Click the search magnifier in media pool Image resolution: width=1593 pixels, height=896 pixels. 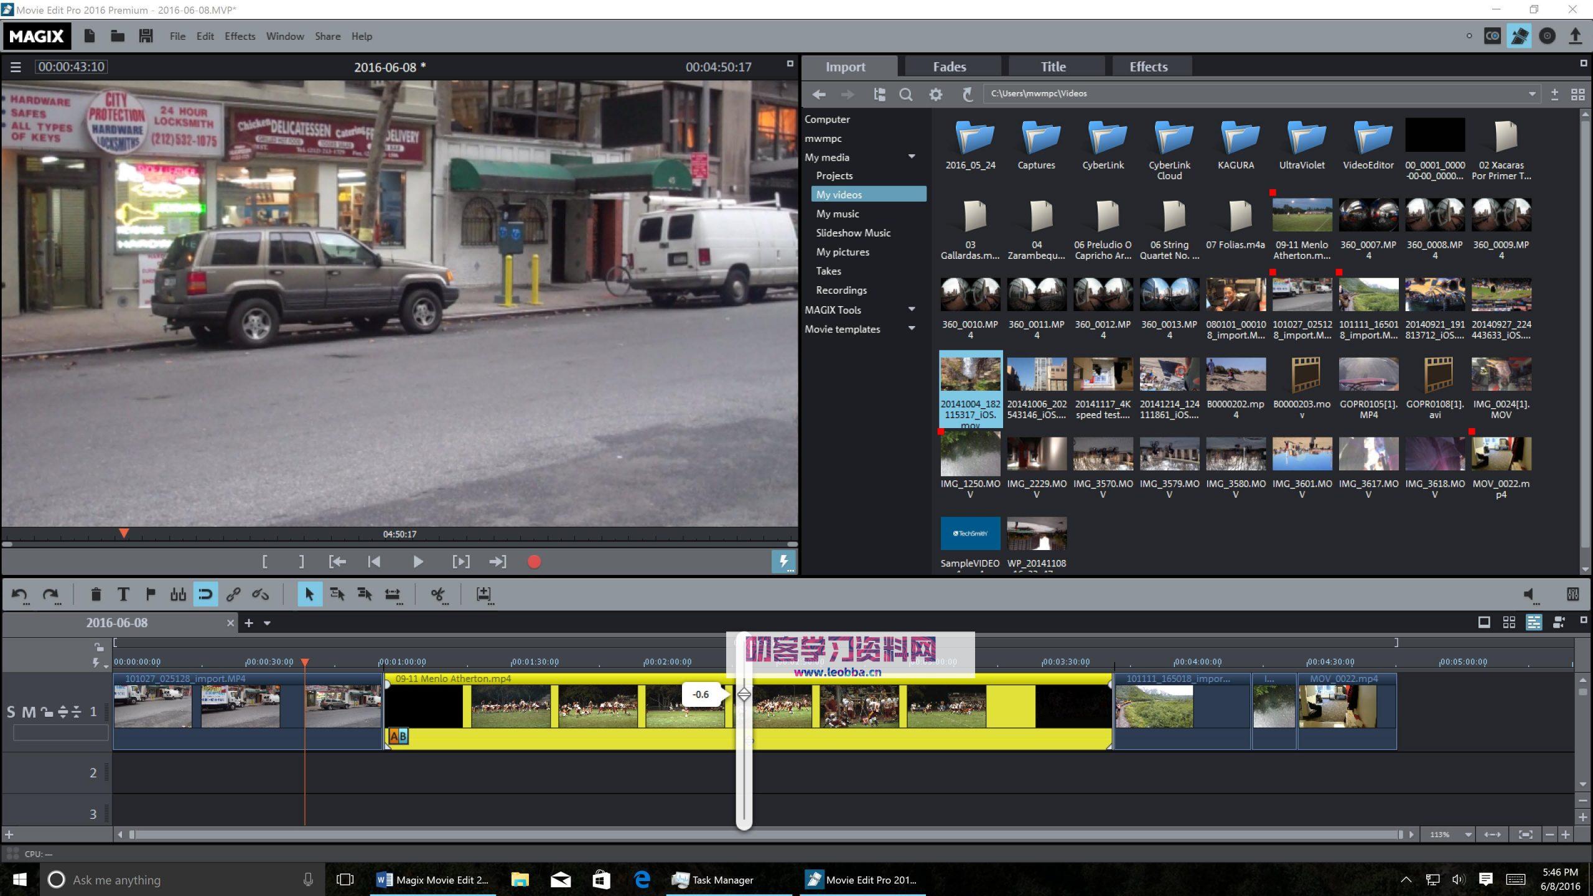906,95
